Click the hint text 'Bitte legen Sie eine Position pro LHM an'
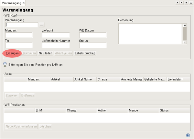 [36, 65]
